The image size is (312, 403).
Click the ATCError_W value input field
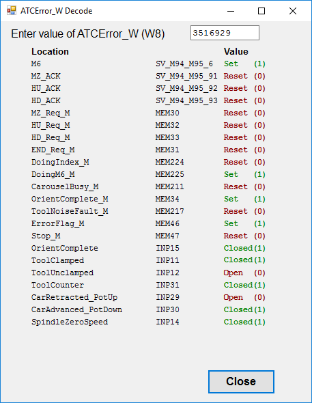click(x=225, y=33)
